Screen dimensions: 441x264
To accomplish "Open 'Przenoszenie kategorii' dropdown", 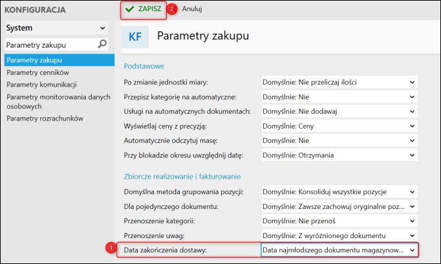I will (x=339, y=221).
